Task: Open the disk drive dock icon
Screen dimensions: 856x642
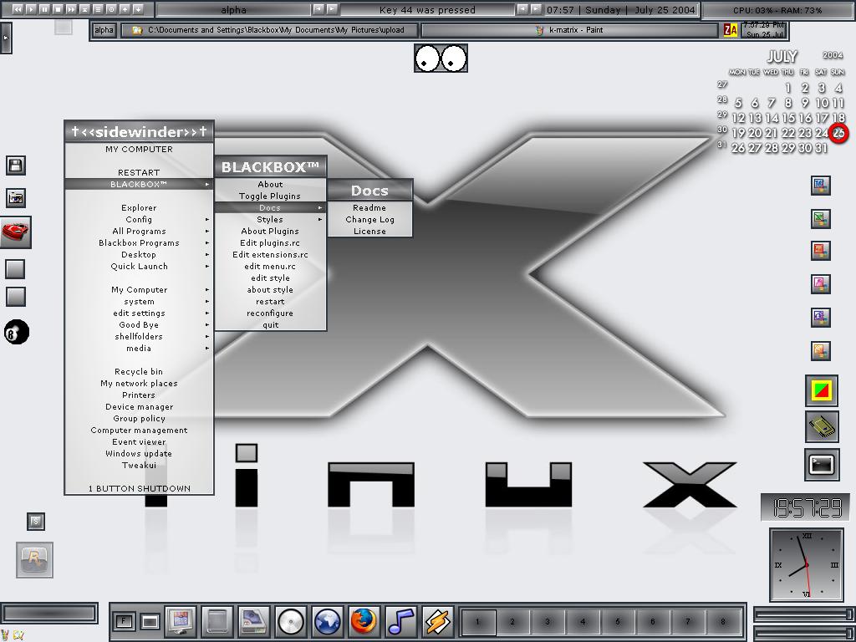Action: [x=254, y=621]
